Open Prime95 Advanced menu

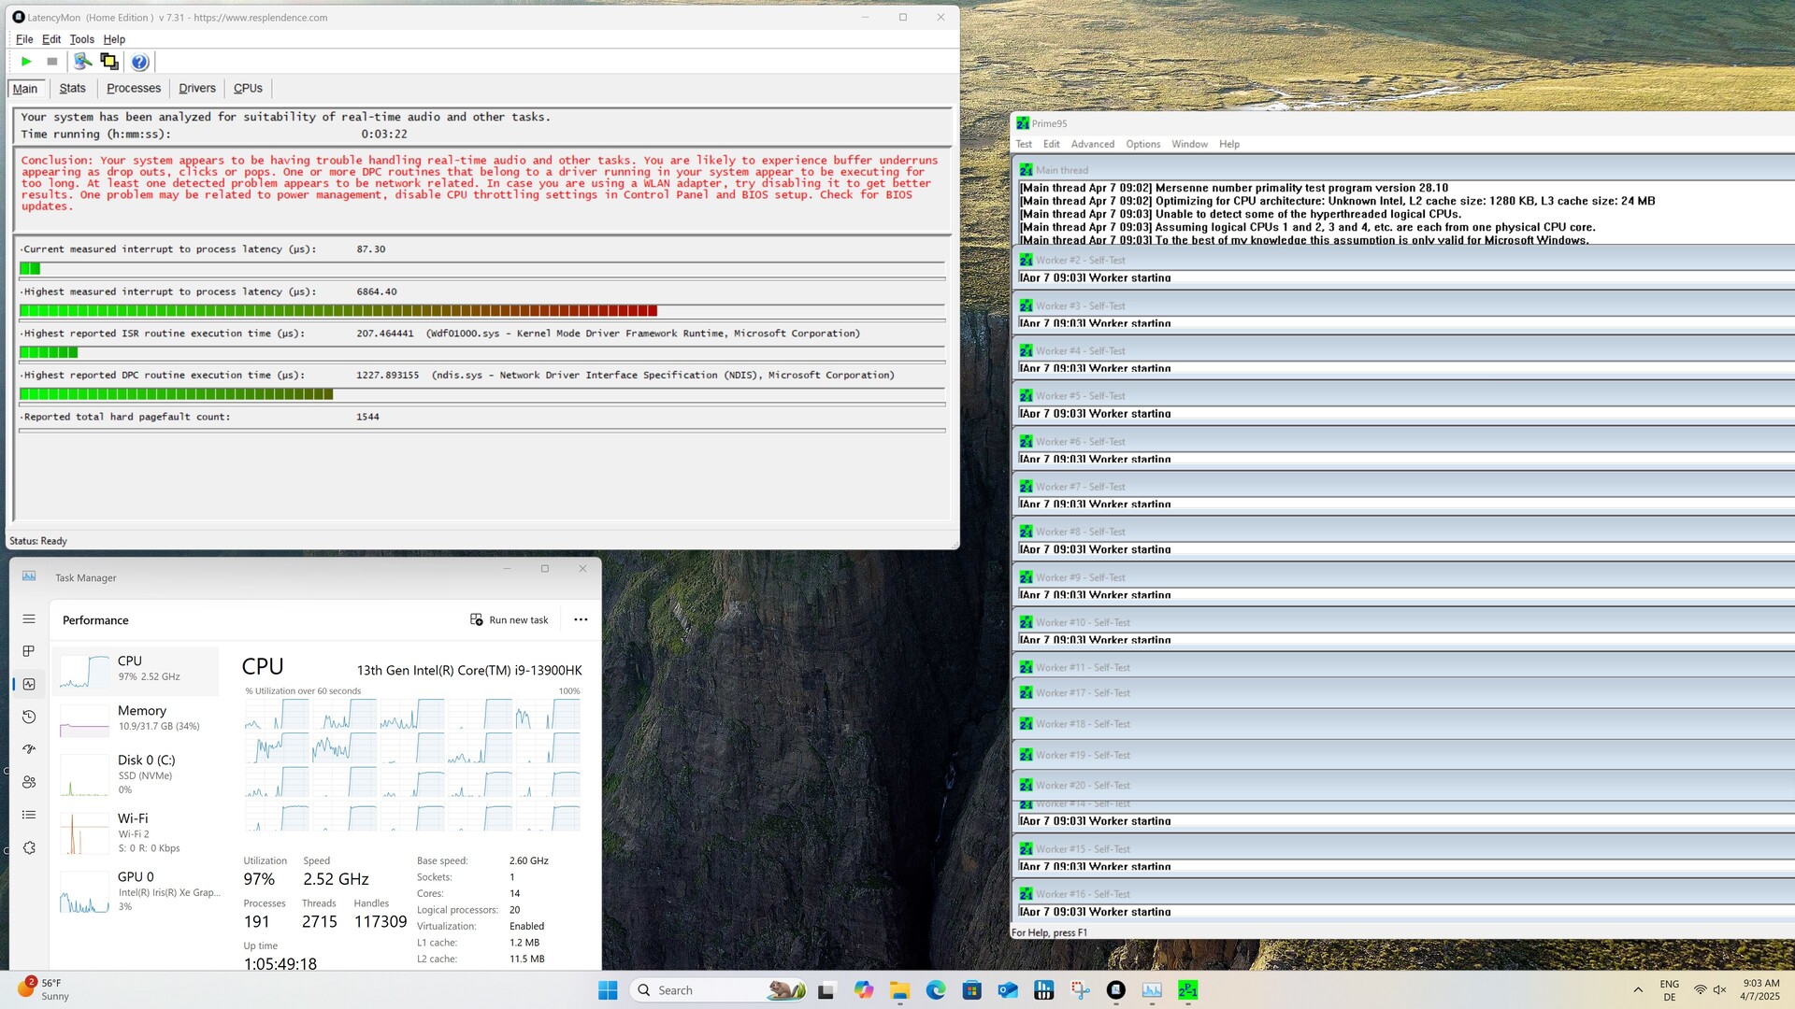1092,144
